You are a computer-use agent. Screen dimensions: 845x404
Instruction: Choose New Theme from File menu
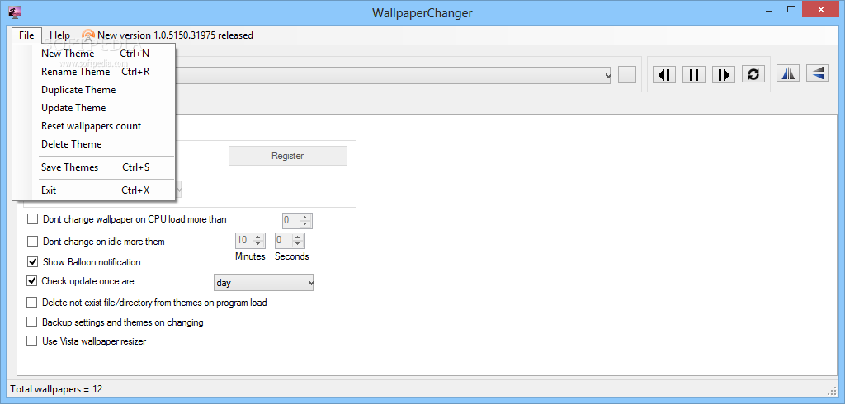pos(94,54)
